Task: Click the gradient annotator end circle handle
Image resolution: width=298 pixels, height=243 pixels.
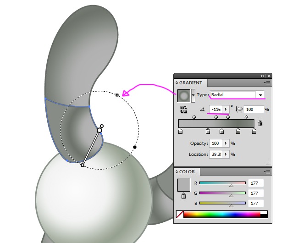Action: pyautogui.click(x=99, y=130)
